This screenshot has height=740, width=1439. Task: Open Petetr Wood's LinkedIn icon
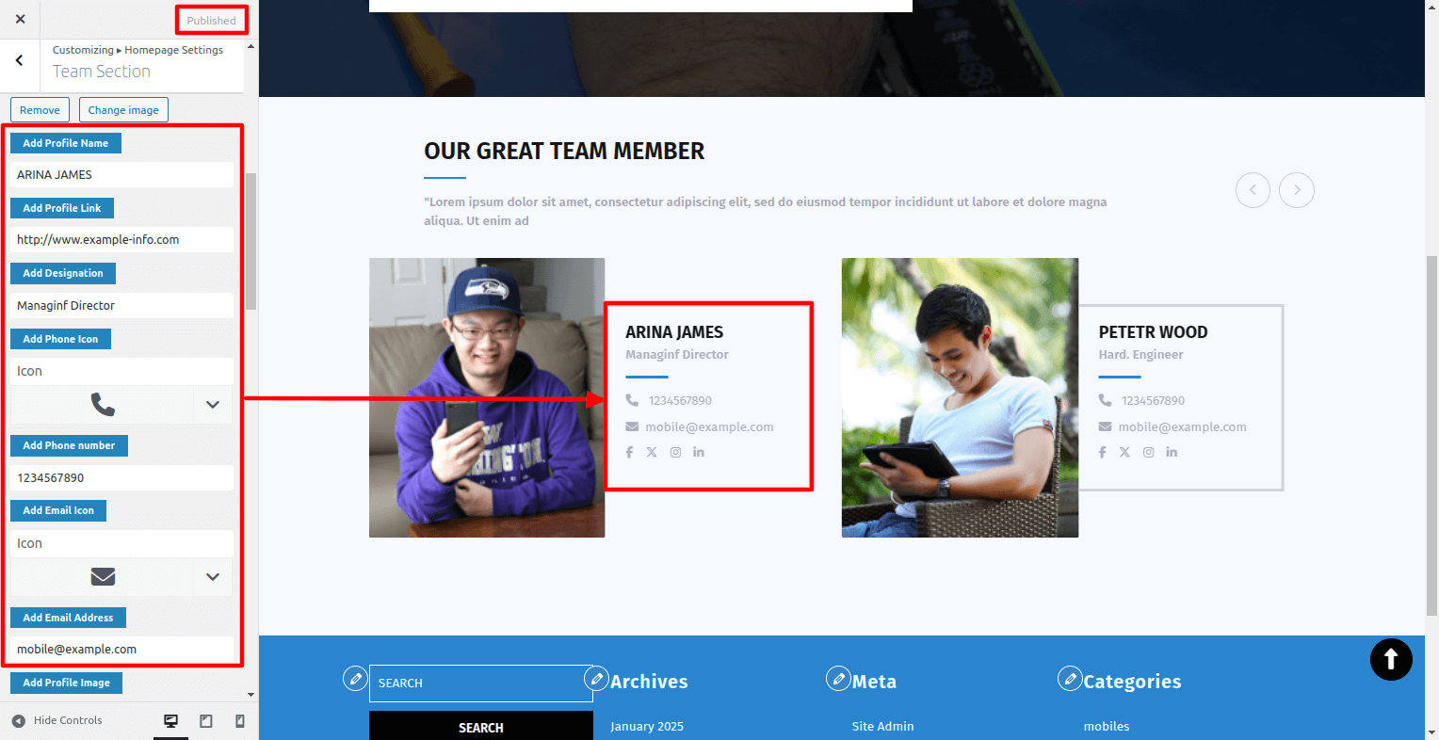(x=1171, y=453)
